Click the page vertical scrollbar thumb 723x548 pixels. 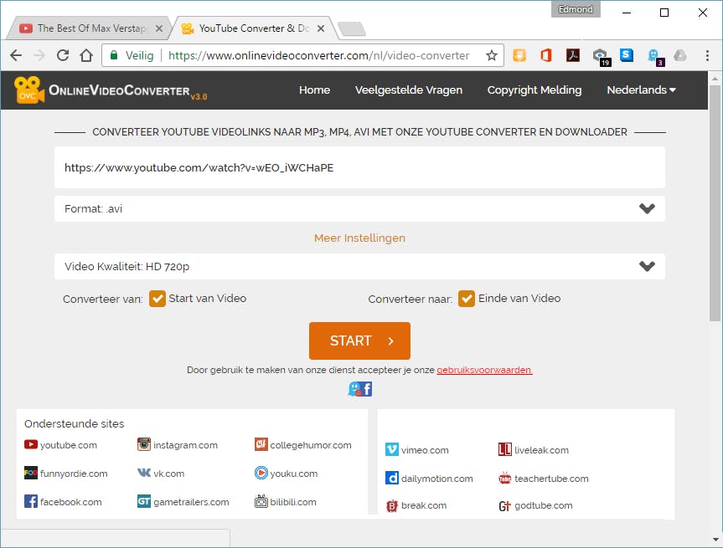click(x=715, y=202)
